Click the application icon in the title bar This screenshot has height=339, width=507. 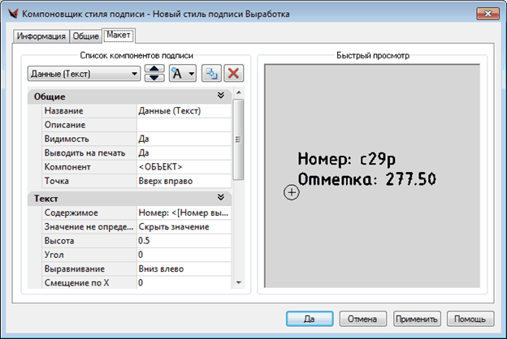coord(11,14)
